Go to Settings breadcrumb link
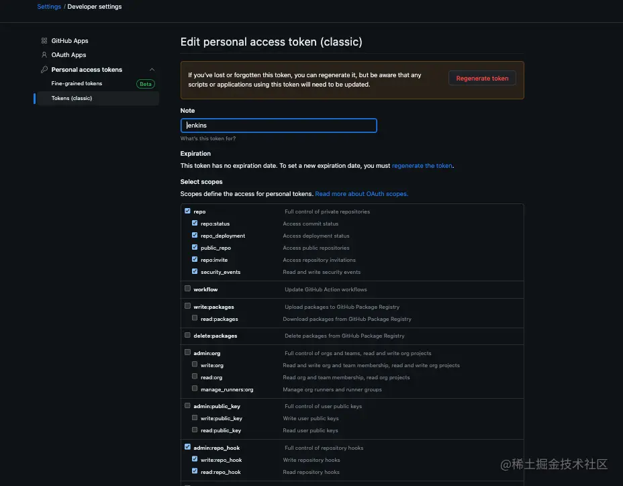The image size is (623, 486). pyautogui.click(x=49, y=7)
